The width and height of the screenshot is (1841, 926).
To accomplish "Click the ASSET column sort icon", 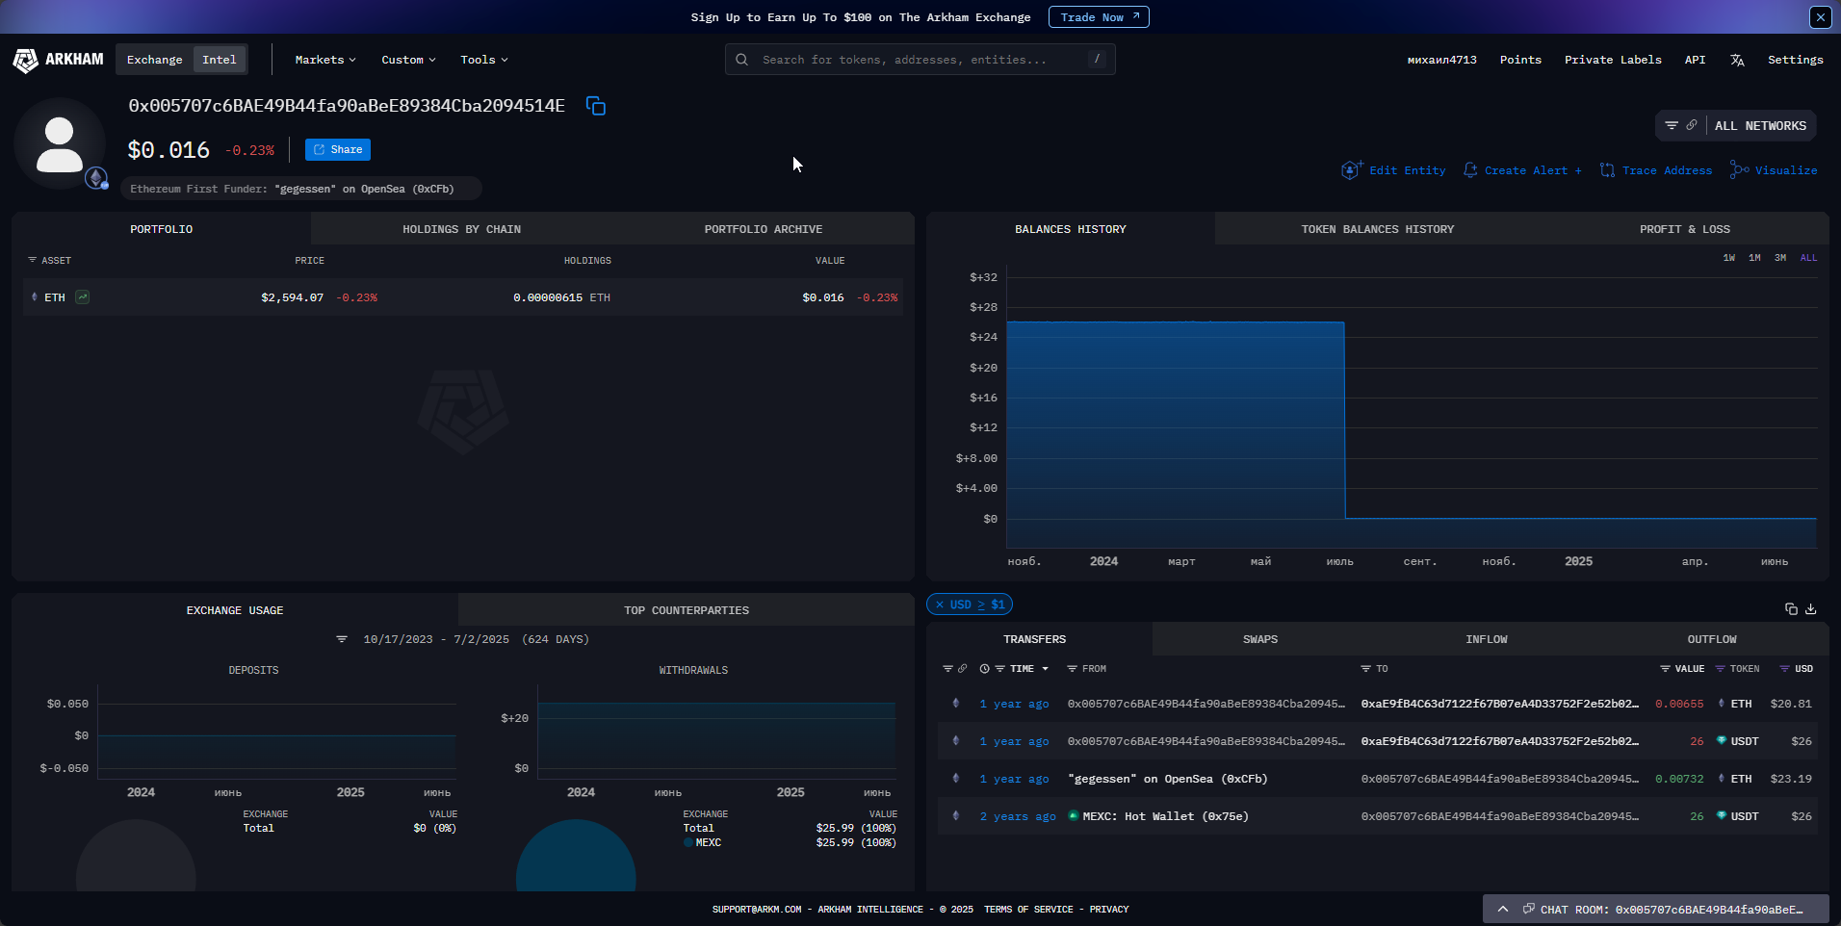I will [x=32, y=261].
